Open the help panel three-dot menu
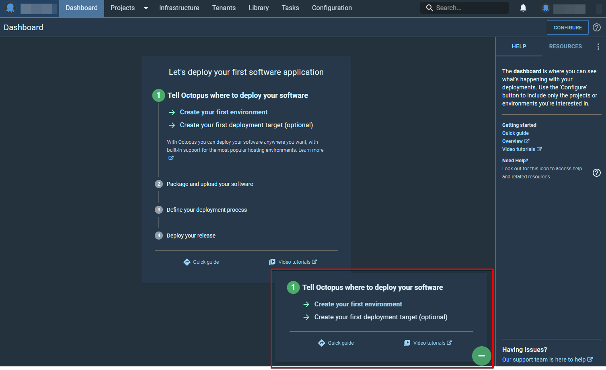 (598, 47)
